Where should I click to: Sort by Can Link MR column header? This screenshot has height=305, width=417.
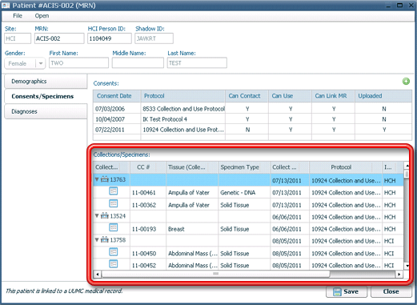333,96
